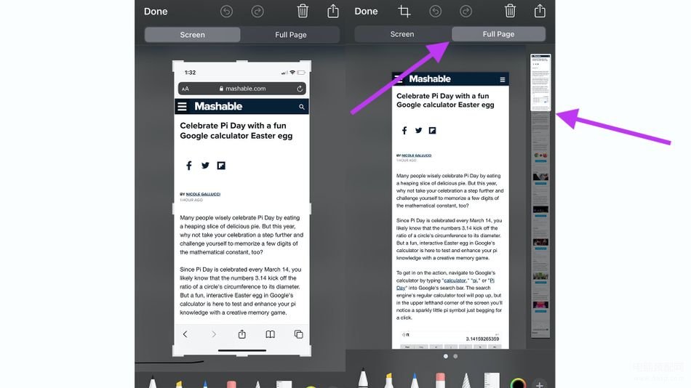Tap the value 3.14159265359 in calculator image
The width and height of the screenshot is (691, 388).
click(482, 339)
